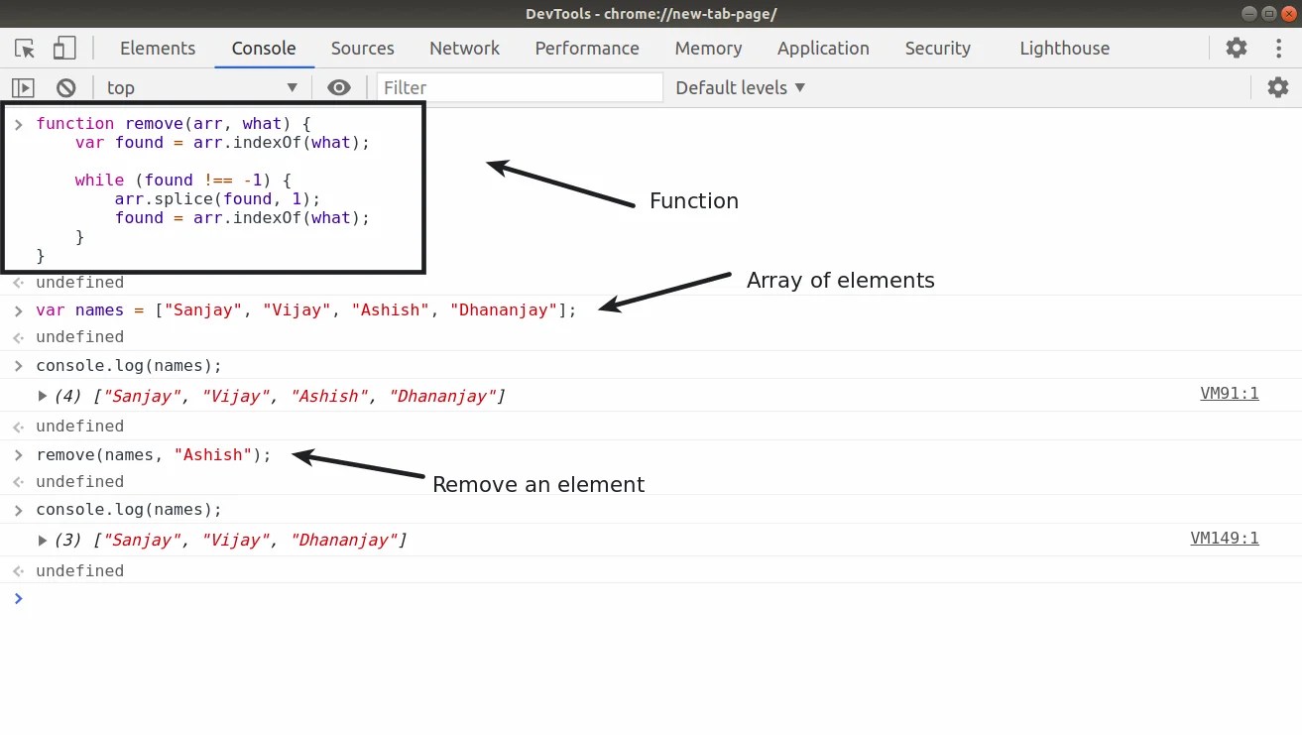Expand the four-item names array output

click(x=43, y=396)
